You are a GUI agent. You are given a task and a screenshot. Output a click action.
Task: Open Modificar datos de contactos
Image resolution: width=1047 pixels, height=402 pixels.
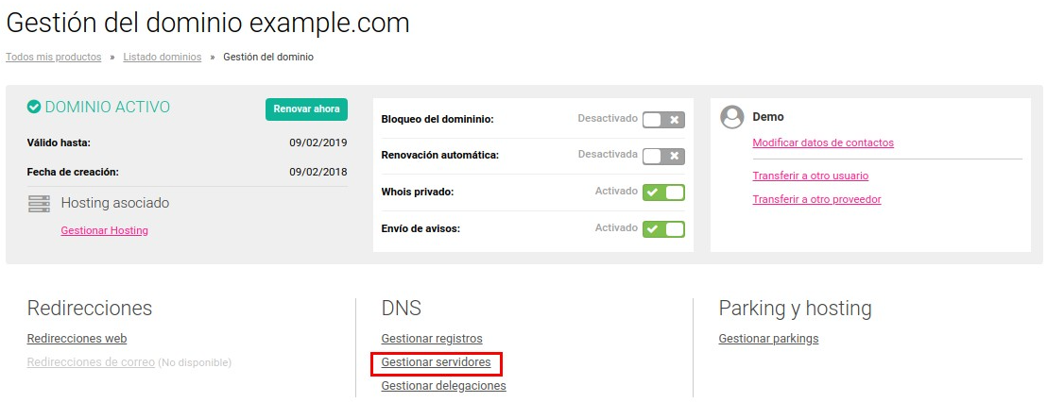click(x=822, y=143)
